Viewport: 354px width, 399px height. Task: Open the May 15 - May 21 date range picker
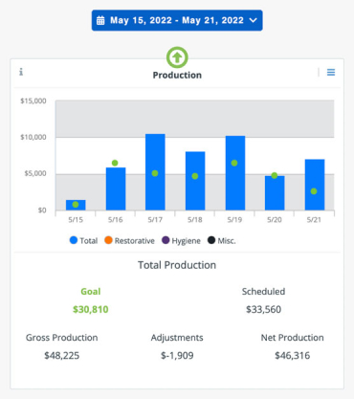click(x=177, y=20)
